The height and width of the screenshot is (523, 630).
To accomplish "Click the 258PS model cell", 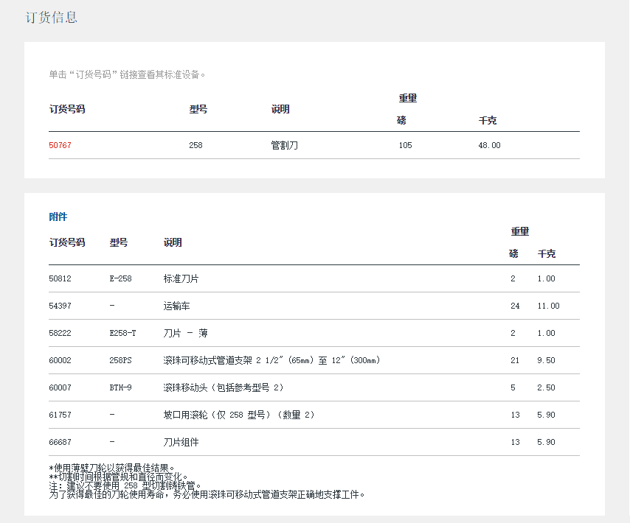I will tap(120, 360).
